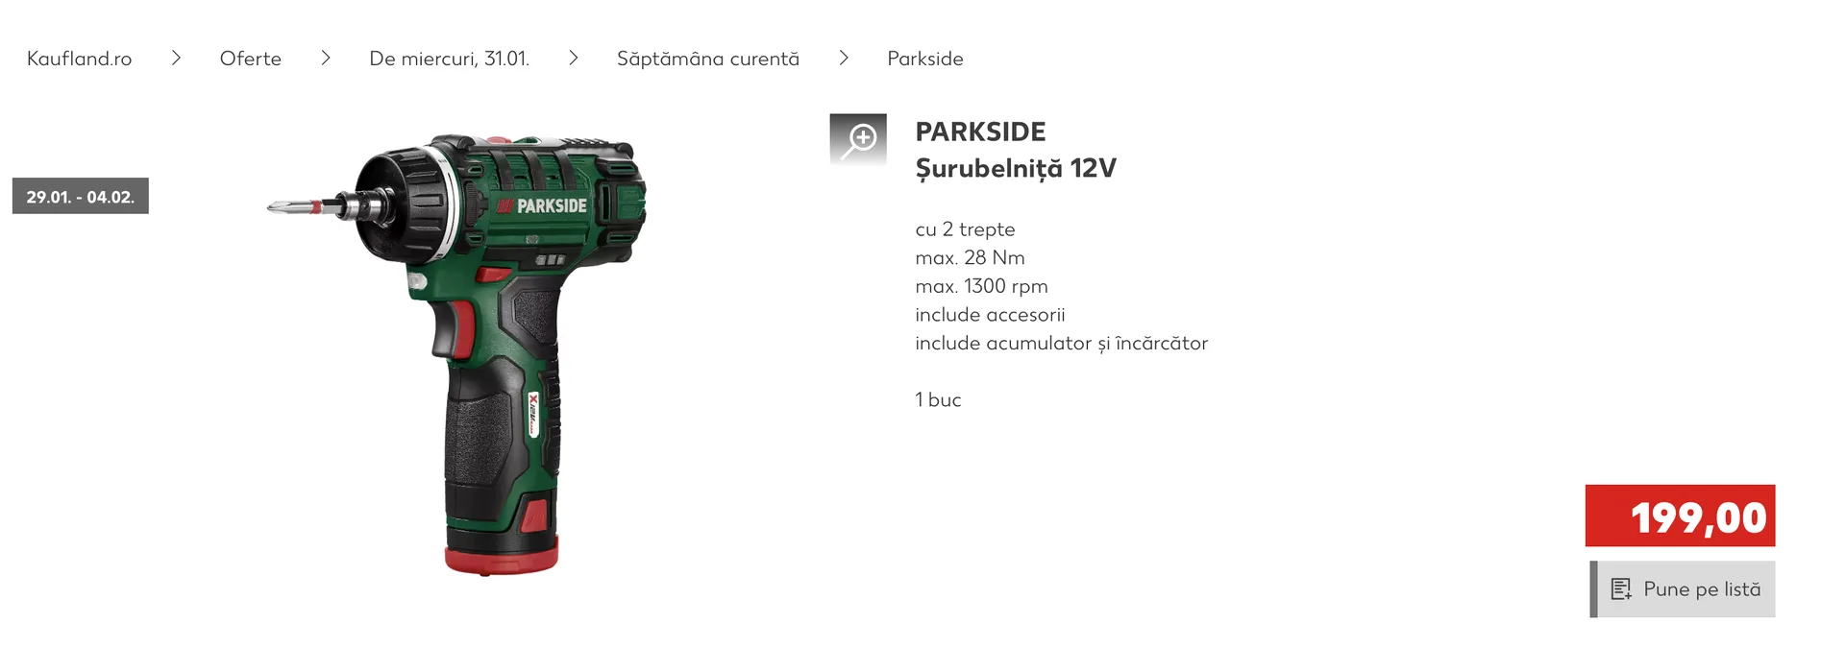Viewport: 1846px width, 672px height.
Task: Open the Kaufland.ro breadcrumb link
Action: (80, 59)
